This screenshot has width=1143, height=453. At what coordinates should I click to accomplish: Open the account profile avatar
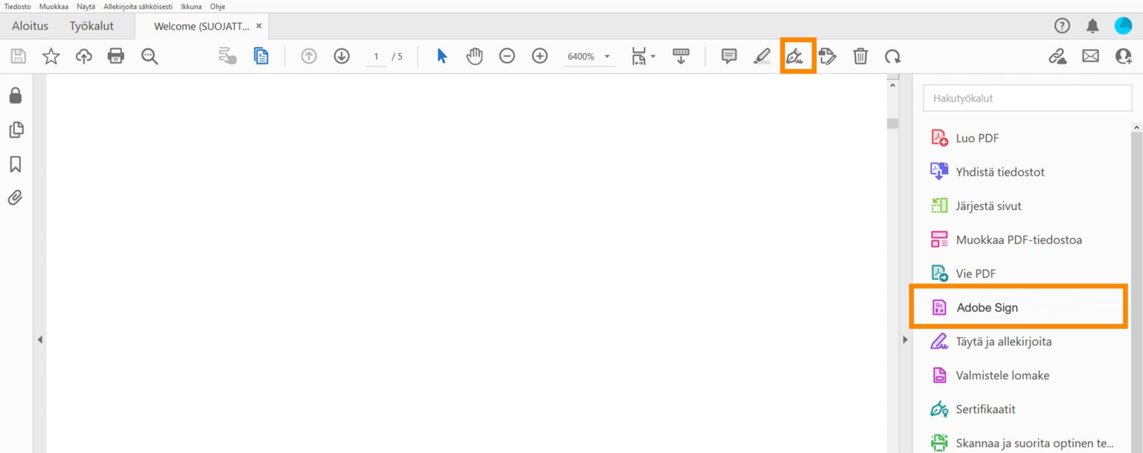pyautogui.click(x=1123, y=26)
